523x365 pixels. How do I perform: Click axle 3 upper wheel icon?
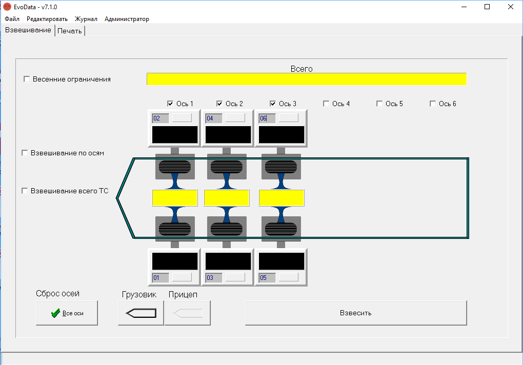pyautogui.click(x=281, y=167)
